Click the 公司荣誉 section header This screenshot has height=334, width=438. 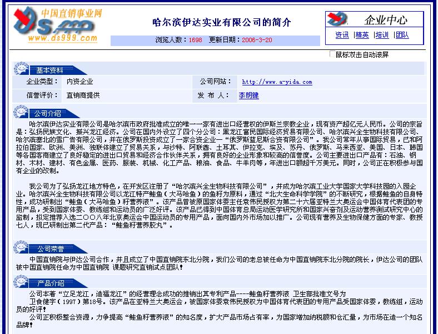click(x=51, y=249)
